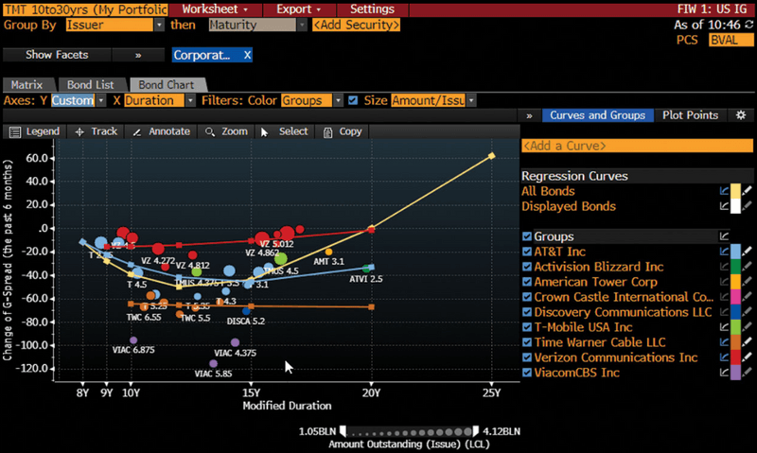Image resolution: width=757 pixels, height=453 pixels.
Task: Open the Size Amount/Issu dropdown
Action: (471, 100)
